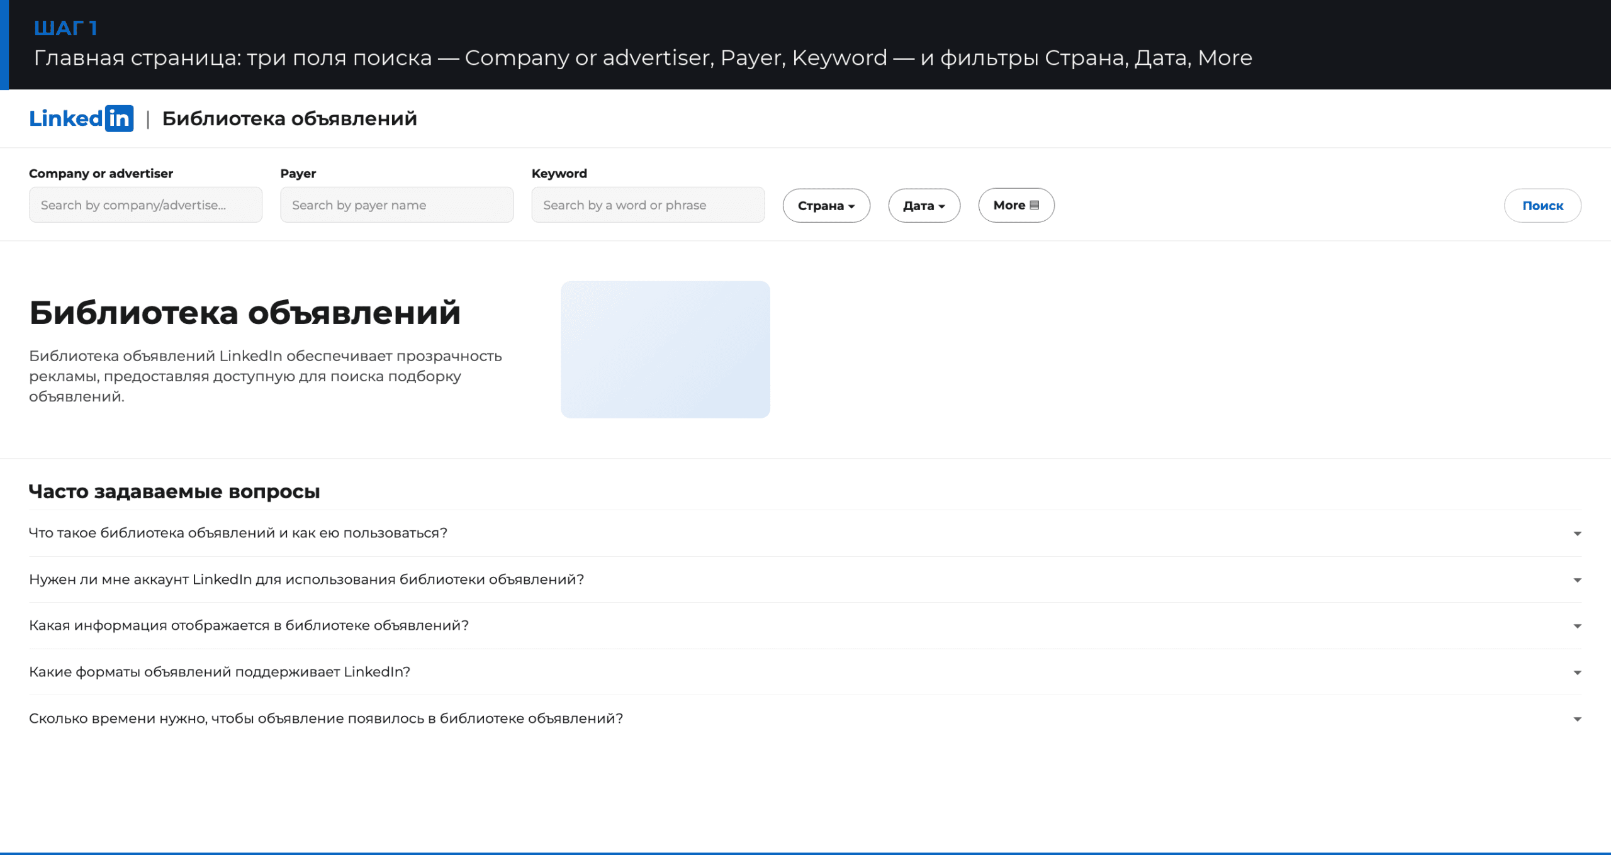1611x855 pixels.
Task: Focus the Keyword search field
Action: point(648,204)
